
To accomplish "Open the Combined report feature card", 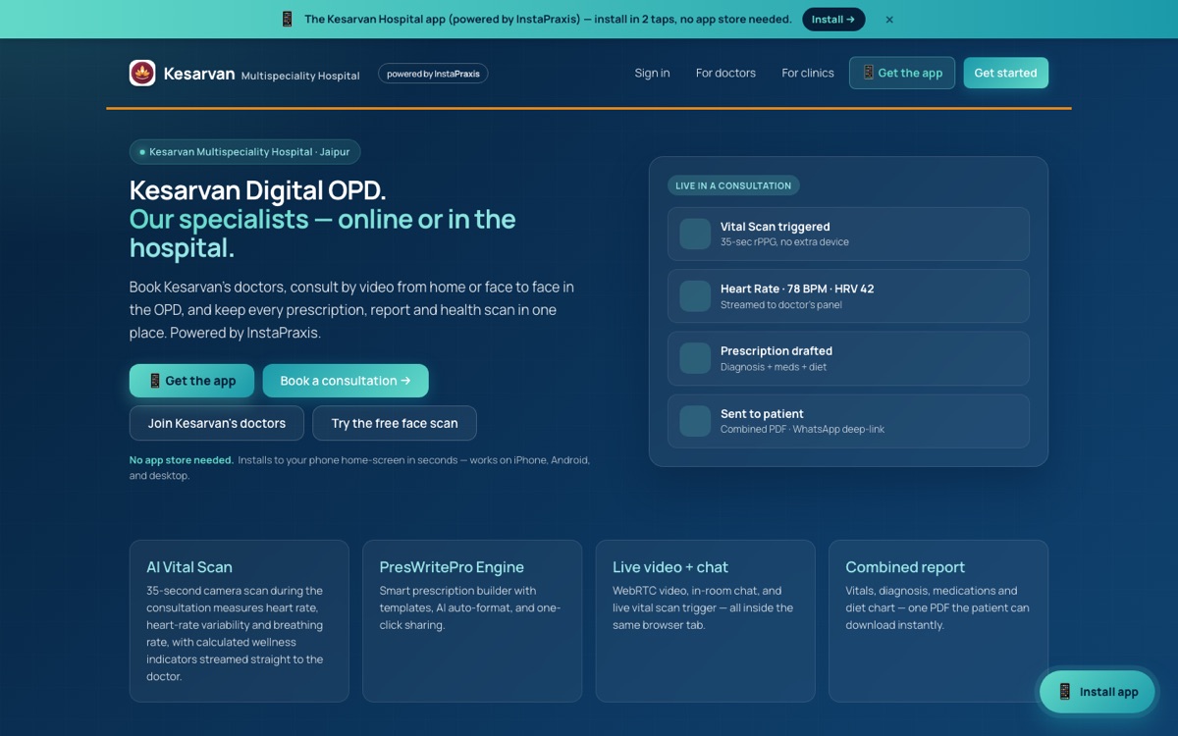I will (938, 621).
